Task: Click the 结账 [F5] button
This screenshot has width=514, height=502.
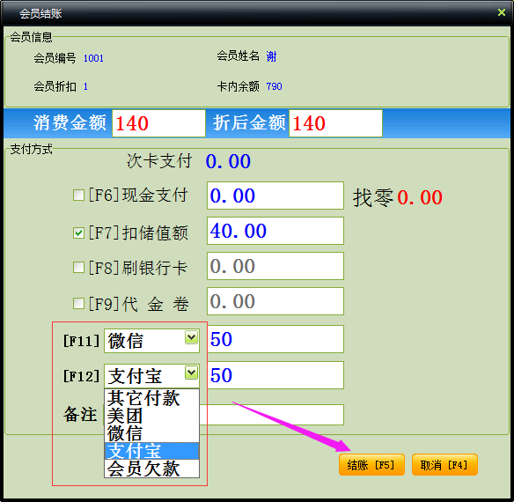Action: [x=371, y=465]
